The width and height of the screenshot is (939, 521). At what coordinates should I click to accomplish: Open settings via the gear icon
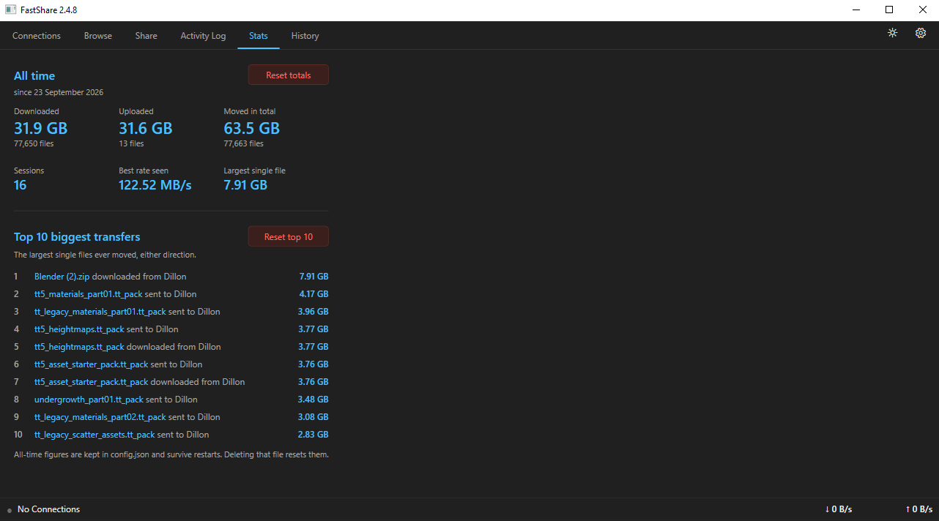(921, 33)
